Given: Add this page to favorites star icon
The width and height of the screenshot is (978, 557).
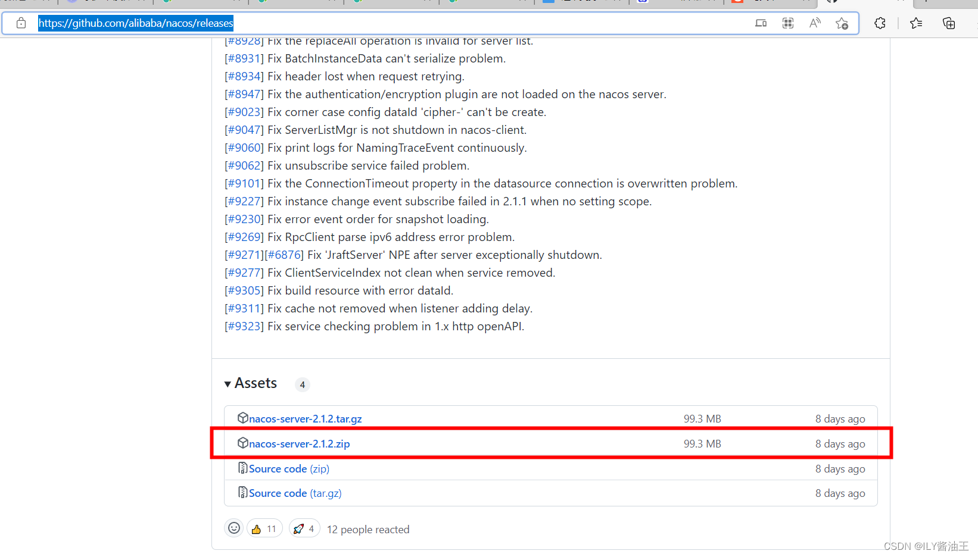Looking at the screenshot, I should coord(842,23).
